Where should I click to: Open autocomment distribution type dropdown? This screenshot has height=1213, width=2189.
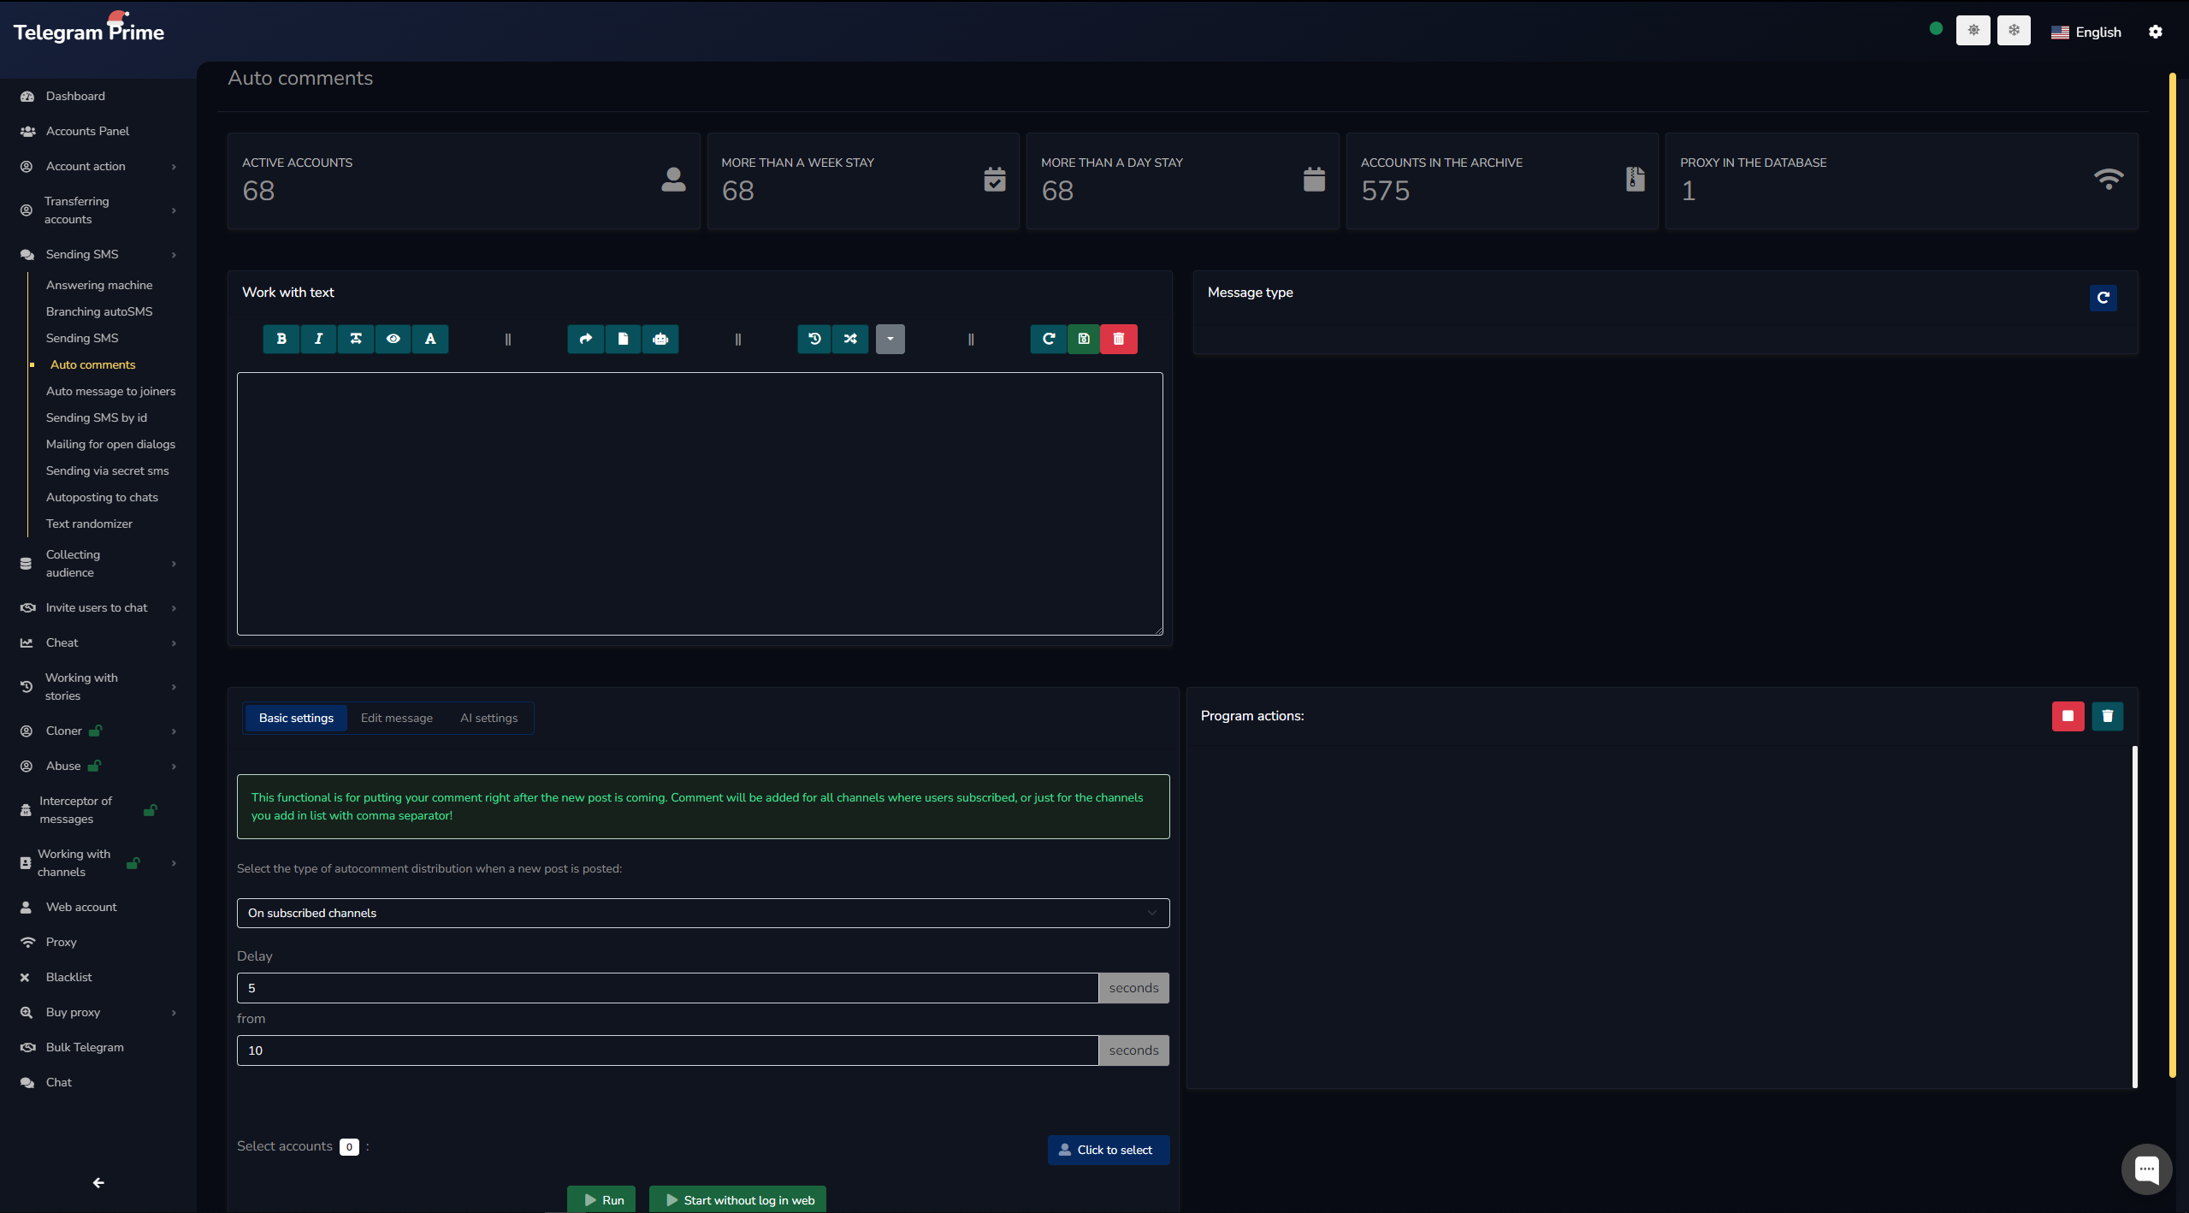[702, 913]
